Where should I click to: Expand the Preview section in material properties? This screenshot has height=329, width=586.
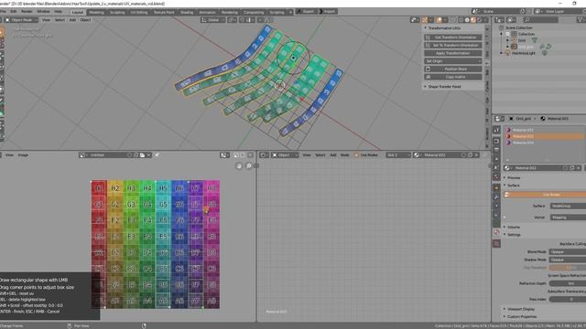pyautogui.click(x=514, y=178)
